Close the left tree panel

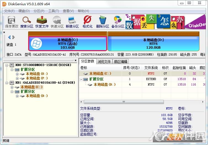[76, 60]
